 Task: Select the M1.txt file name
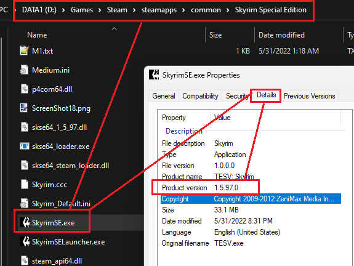click(42, 51)
